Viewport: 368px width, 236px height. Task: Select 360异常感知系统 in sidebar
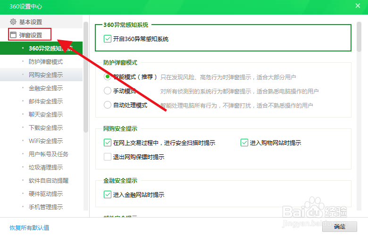[x=42, y=48]
